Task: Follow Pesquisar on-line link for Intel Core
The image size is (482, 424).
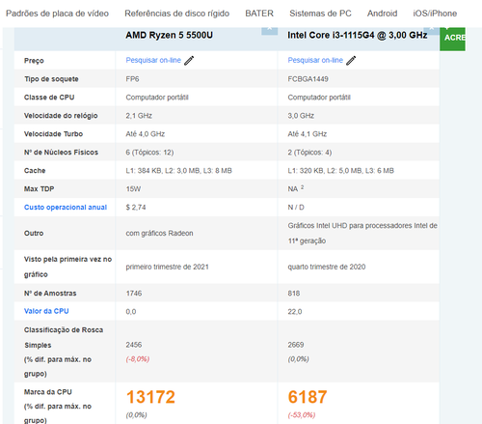Action: pyautogui.click(x=315, y=60)
